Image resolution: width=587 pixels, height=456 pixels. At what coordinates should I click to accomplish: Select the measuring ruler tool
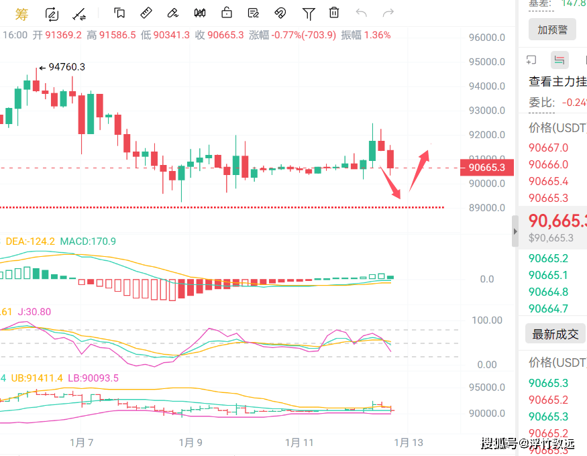pyautogui.click(x=146, y=13)
